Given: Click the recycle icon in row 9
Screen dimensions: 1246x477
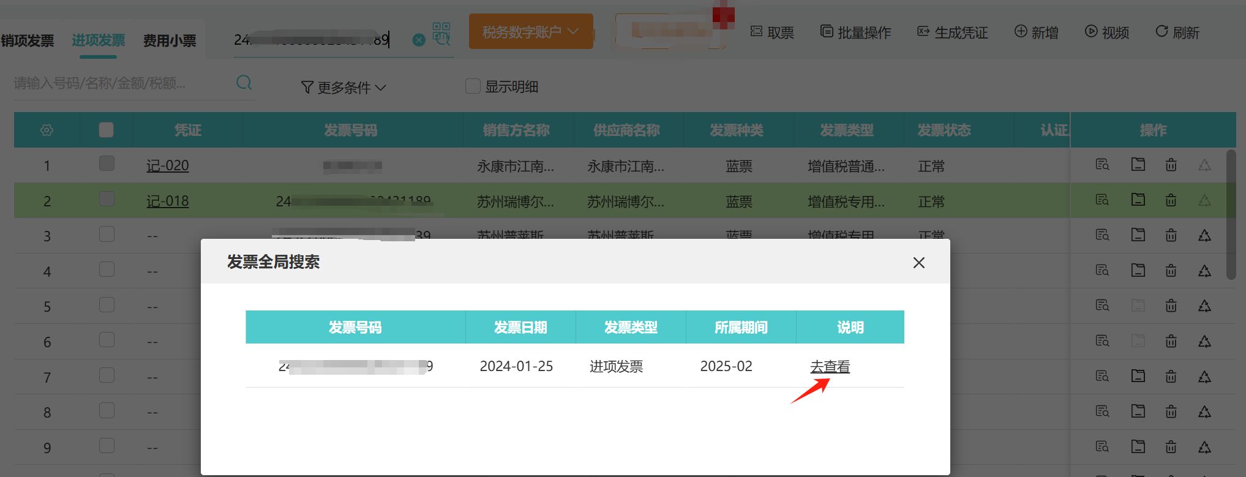Looking at the screenshot, I should (1204, 447).
